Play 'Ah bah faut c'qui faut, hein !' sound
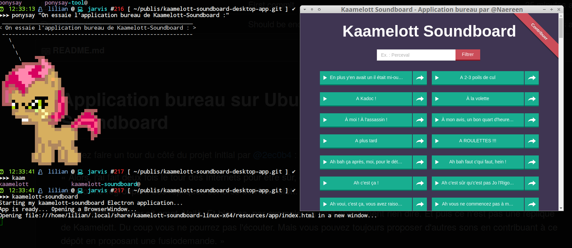Image resolution: width=572 pixels, height=248 pixels. (478, 162)
